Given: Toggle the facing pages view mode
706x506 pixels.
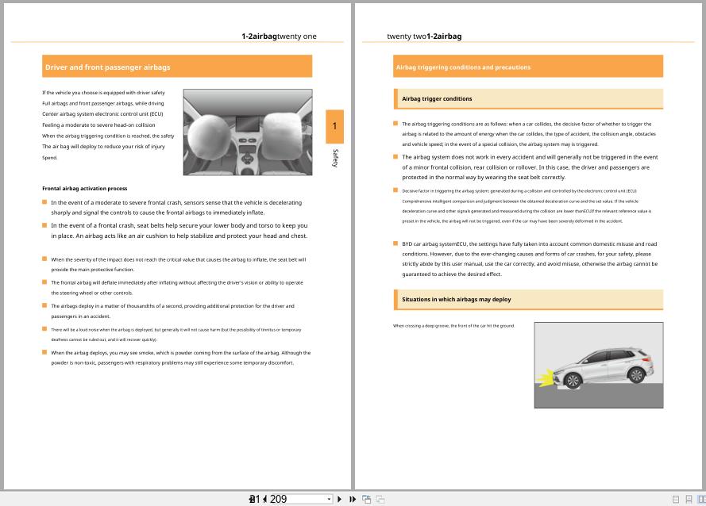Looking at the screenshot, I should (700, 500).
